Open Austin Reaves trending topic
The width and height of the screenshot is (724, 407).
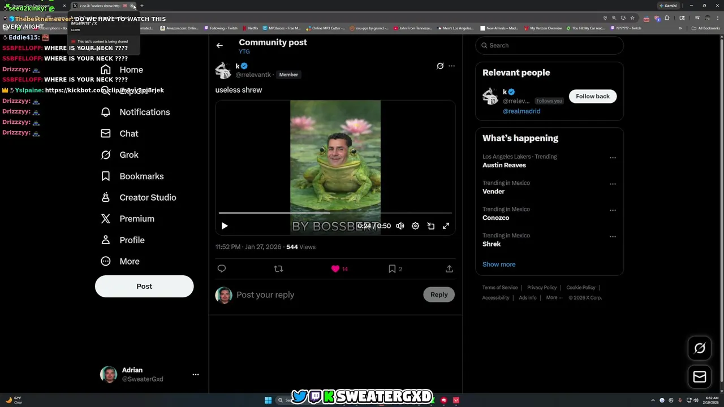pos(504,165)
